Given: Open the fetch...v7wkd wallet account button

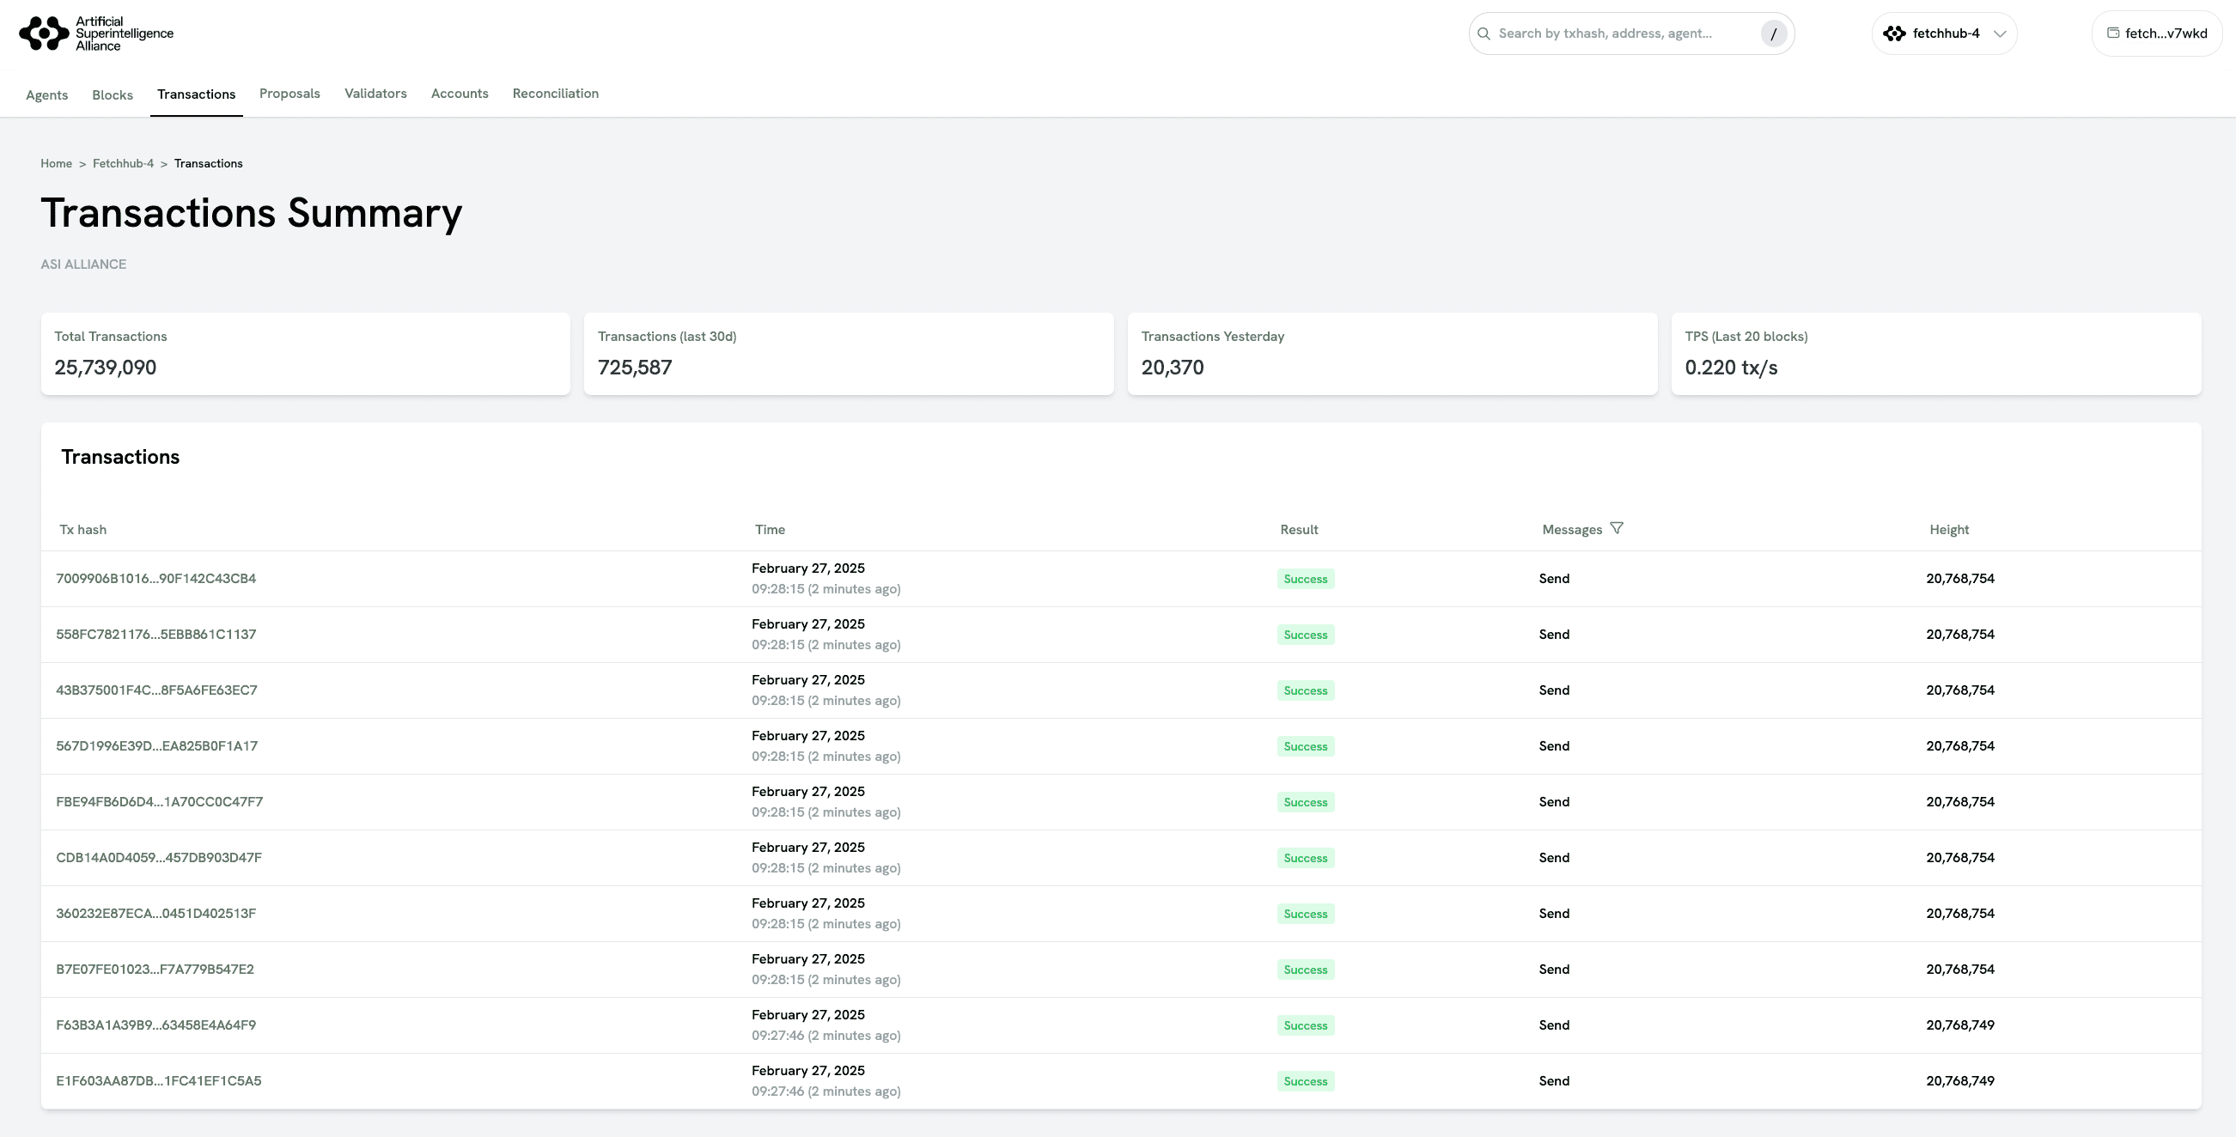Looking at the screenshot, I should (2157, 33).
